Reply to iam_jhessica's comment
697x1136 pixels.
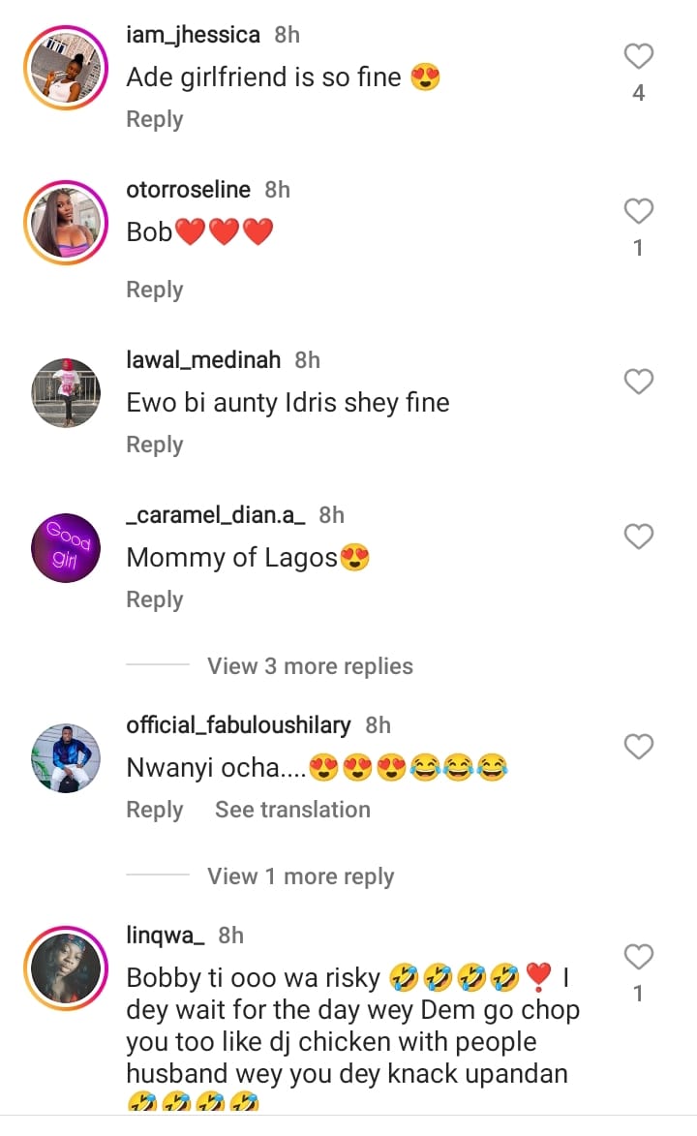click(x=155, y=119)
